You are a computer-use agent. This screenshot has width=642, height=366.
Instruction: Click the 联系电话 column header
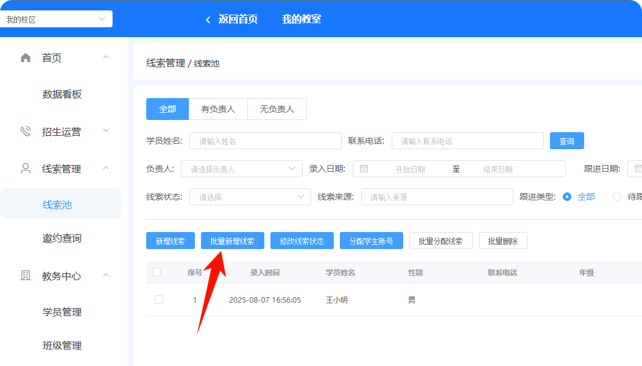(x=503, y=273)
